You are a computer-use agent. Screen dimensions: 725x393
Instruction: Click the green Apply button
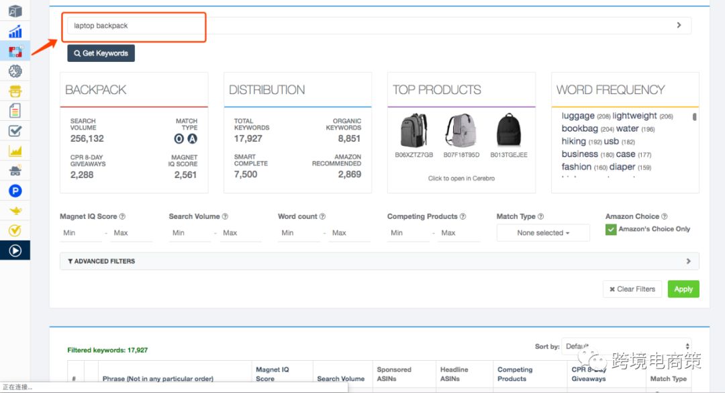click(x=683, y=289)
